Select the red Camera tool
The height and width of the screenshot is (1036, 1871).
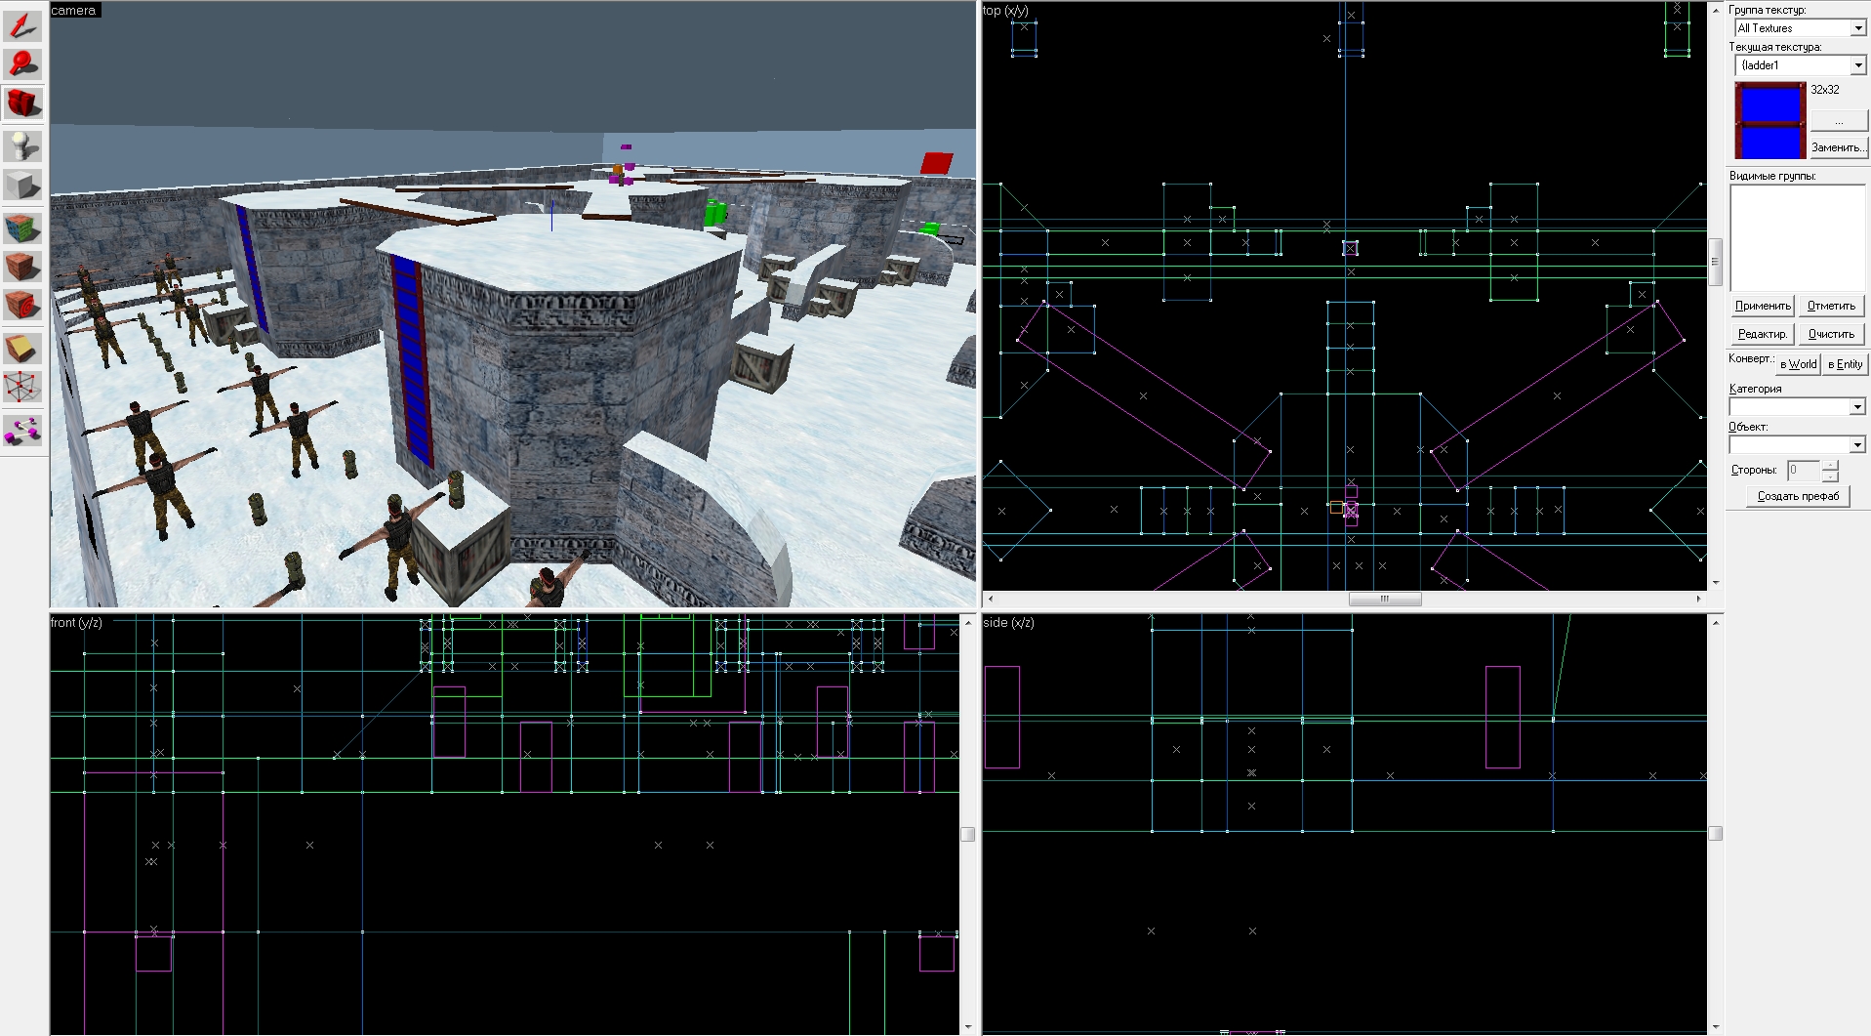coord(22,104)
